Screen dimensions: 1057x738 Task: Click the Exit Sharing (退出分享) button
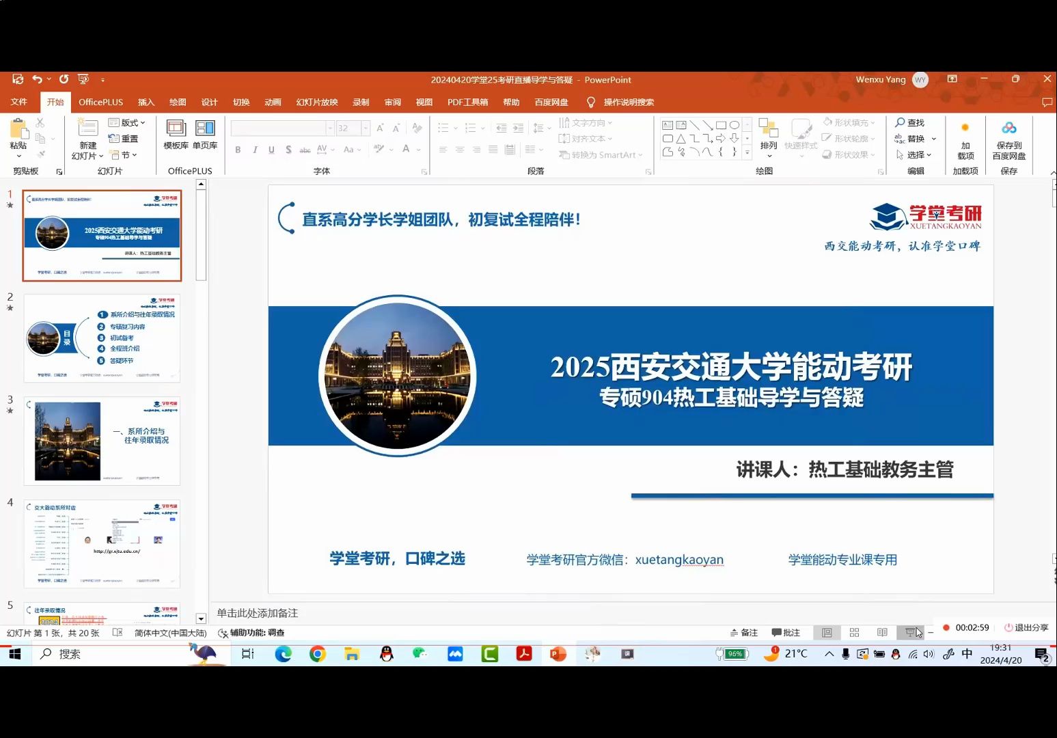(1026, 627)
